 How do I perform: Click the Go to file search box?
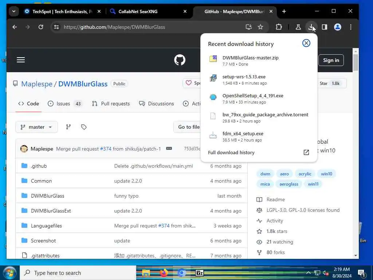click(x=188, y=127)
